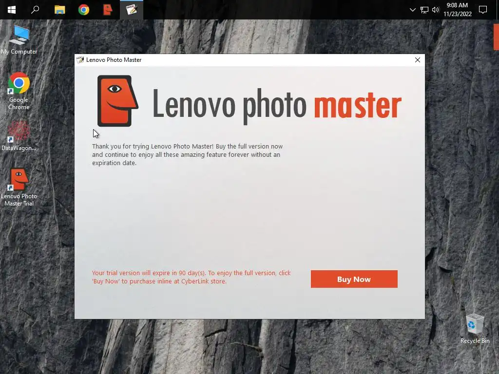Expand hidden system tray icons chevron
499x374 pixels.
coord(412,10)
